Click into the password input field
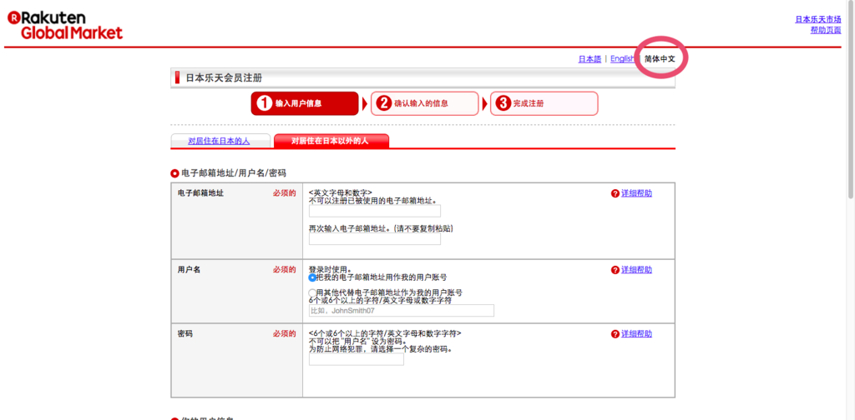The height and width of the screenshot is (420, 855). [x=356, y=359]
